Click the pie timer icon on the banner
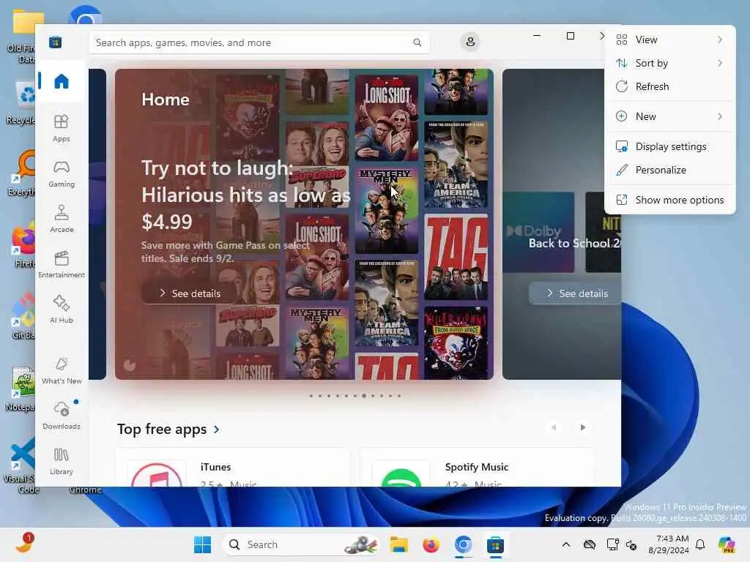Image resolution: width=750 pixels, height=562 pixels. click(x=130, y=366)
